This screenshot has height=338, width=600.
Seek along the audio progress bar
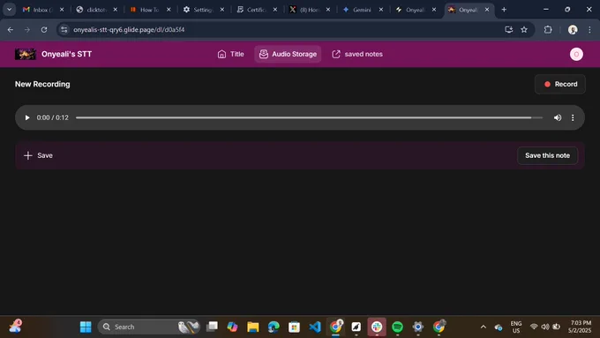(309, 117)
